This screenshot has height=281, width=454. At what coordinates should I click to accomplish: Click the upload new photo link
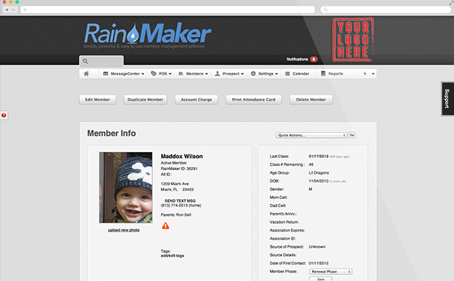[x=123, y=230]
